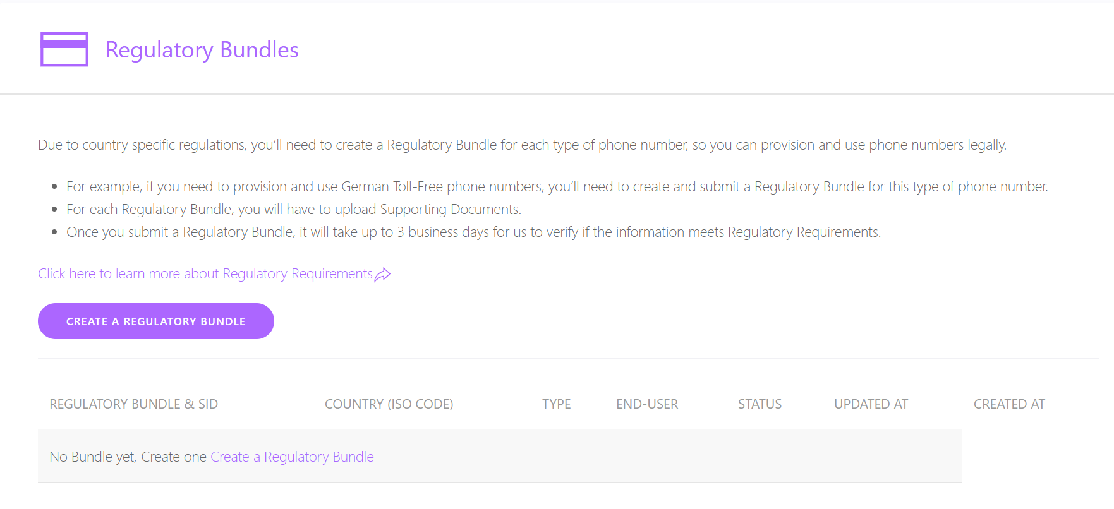Click the Created At column header

tap(1010, 404)
